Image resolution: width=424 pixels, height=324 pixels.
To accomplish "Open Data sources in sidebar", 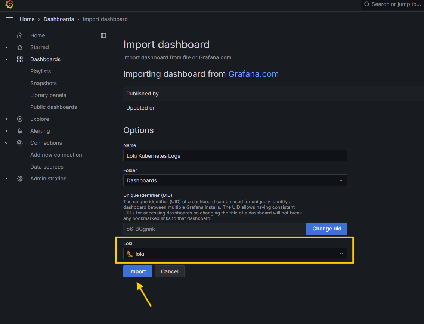I will click(x=47, y=167).
